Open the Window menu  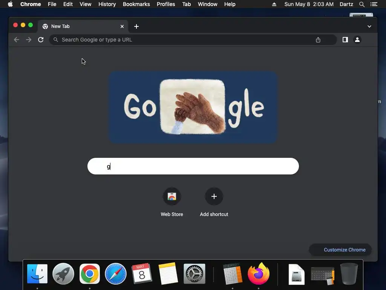coord(208,4)
